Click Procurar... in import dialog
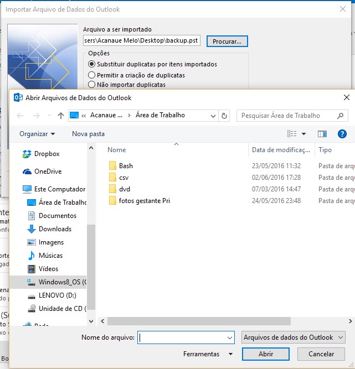 coord(227,41)
